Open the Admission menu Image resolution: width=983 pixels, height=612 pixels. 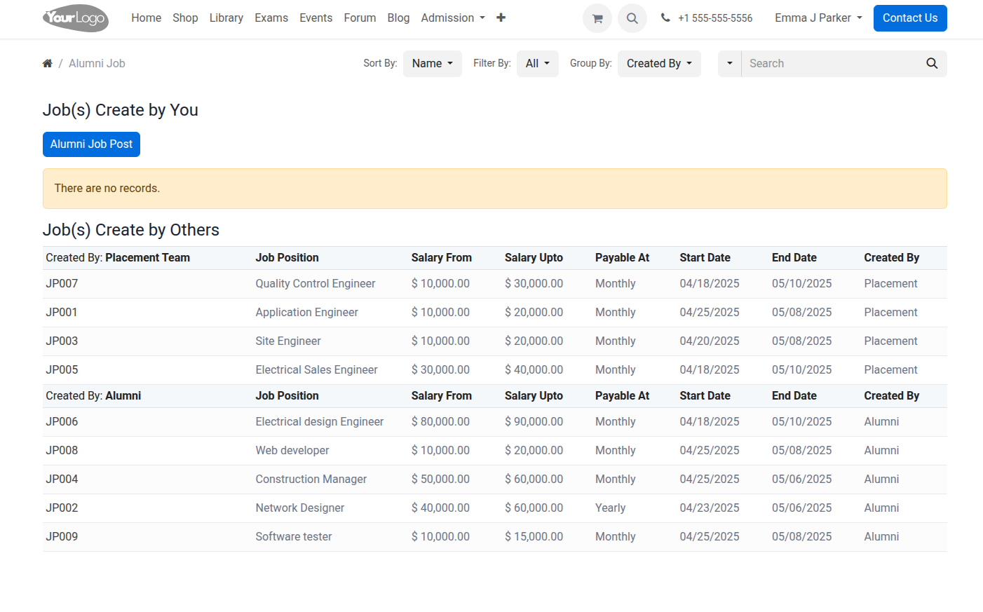click(x=453, y=18)
